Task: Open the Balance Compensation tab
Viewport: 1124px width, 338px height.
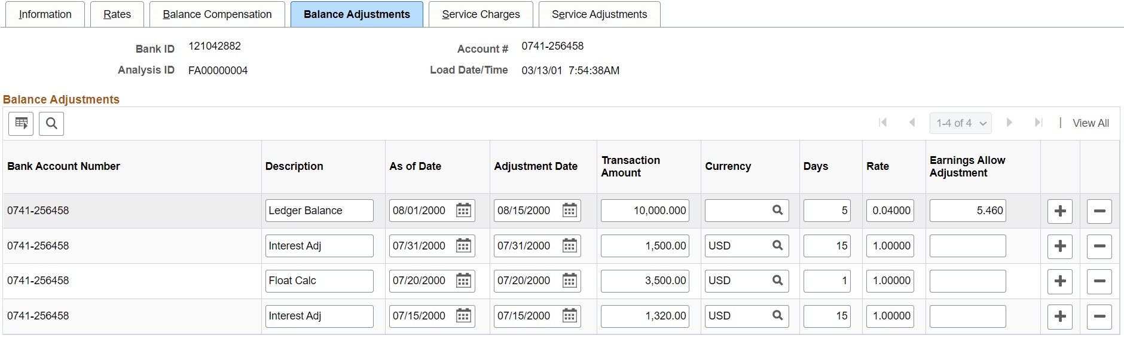Action: (x=217, y=14)
